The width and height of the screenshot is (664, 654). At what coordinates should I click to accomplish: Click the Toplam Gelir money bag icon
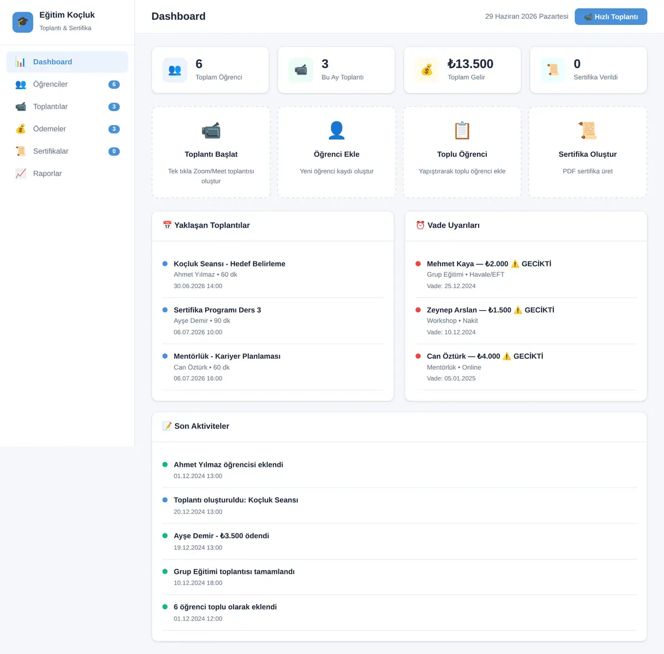click(x=427, y=70)
